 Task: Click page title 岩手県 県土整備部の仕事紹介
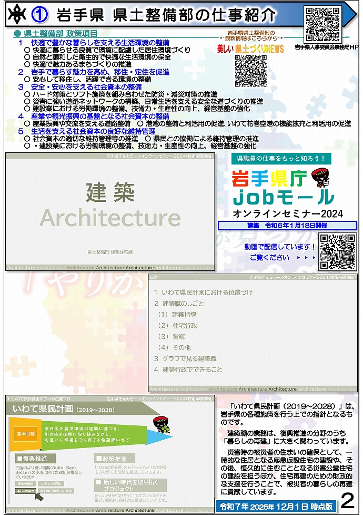166,15
